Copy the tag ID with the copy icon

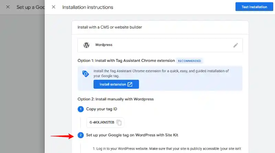pyautogui.click(x=119, y=122)
